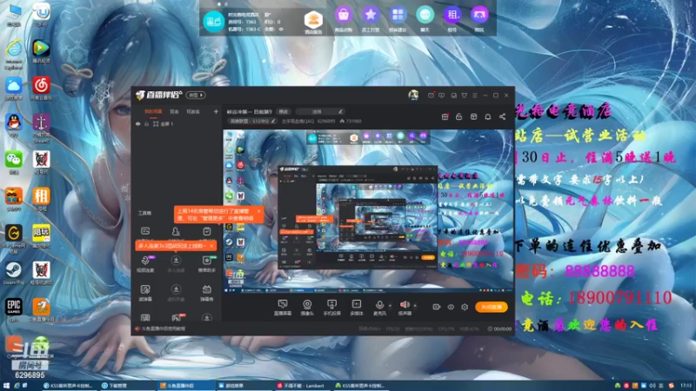Open stream settings gear in bottom bar
696x391 pixels.
[465, 307]
